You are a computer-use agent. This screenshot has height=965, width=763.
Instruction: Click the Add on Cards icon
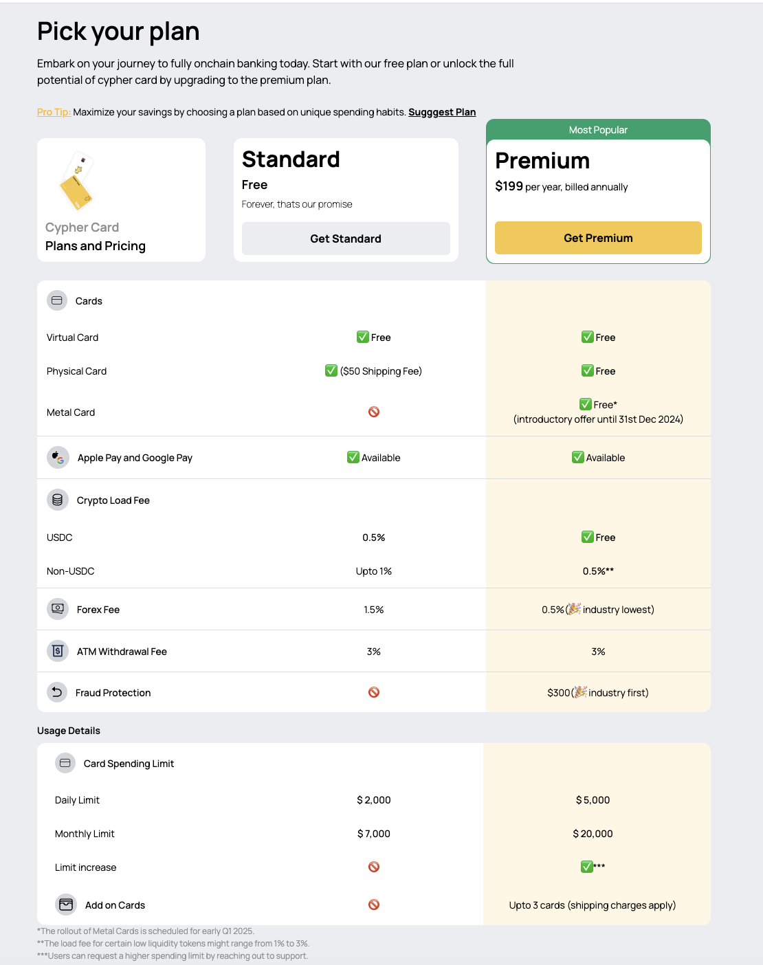[x=66, y=905]
